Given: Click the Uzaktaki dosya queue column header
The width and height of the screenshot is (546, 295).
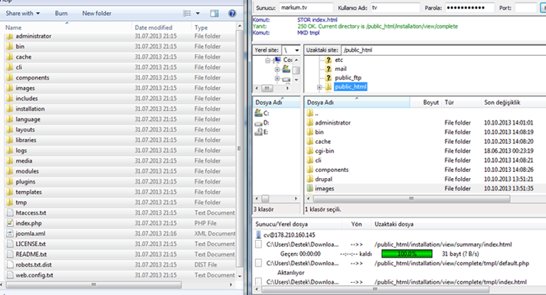Looking at the screenshot, I should [459, 224].
